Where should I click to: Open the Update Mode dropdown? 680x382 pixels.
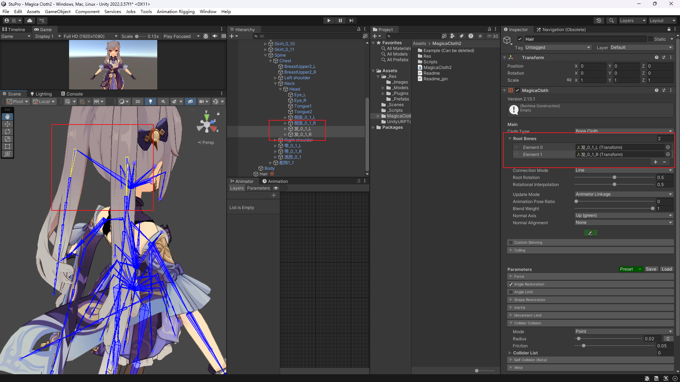624,194
